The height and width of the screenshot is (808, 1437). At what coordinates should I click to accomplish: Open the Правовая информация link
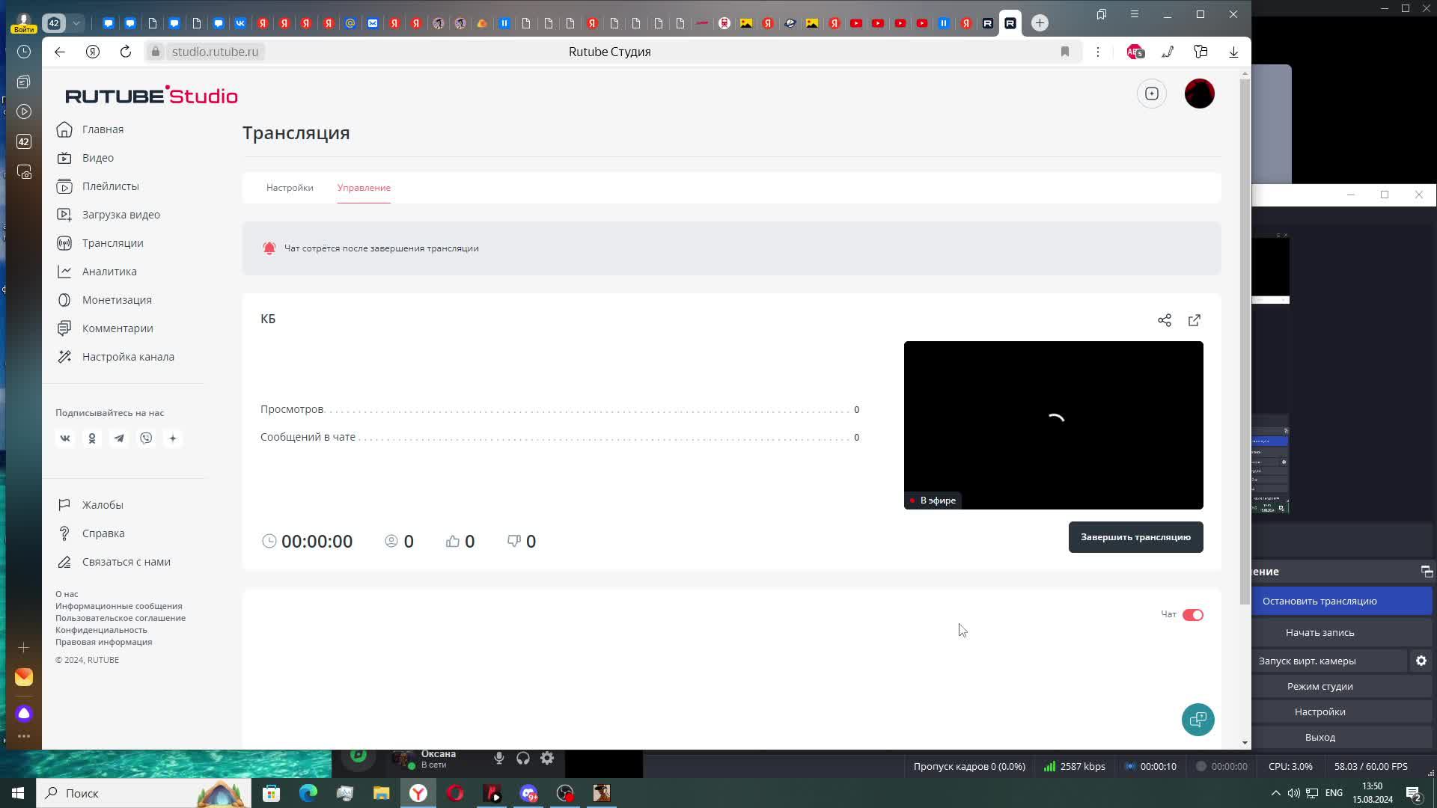pyautogui.click(x=103, y=642)
